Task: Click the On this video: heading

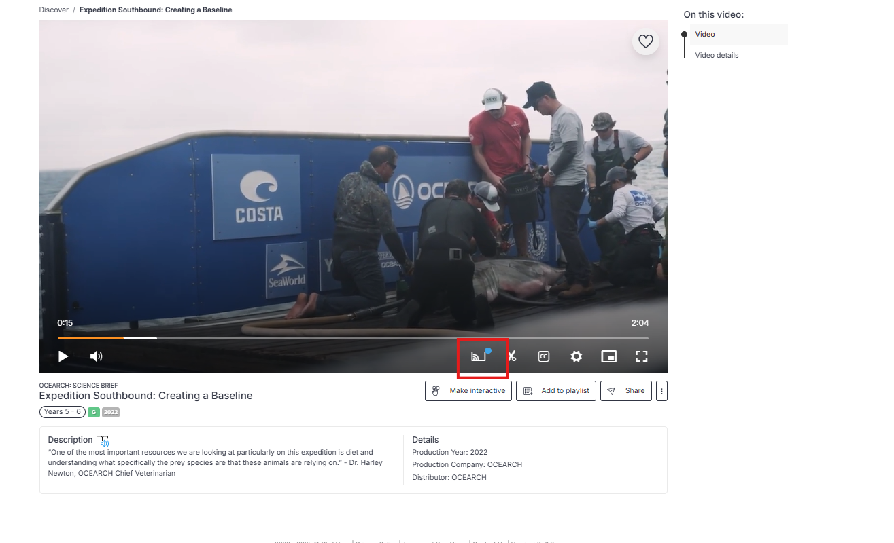Action: tap(714, 14)
